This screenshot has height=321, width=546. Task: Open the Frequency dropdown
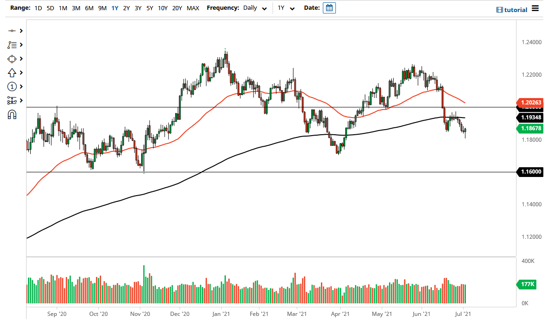click(254, 8)
